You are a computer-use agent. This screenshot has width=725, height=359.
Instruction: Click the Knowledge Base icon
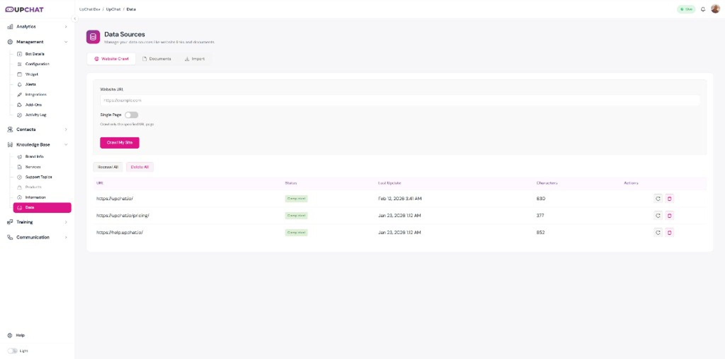(10, 145)
